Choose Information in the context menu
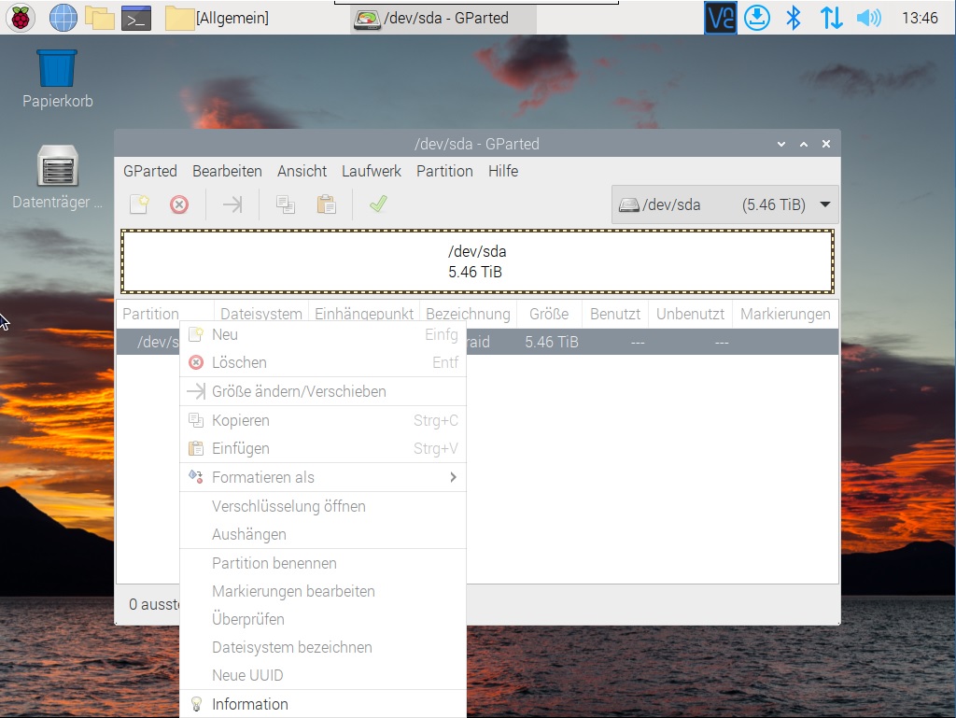This screenshot has width=956, height=718. pos(323,705)
